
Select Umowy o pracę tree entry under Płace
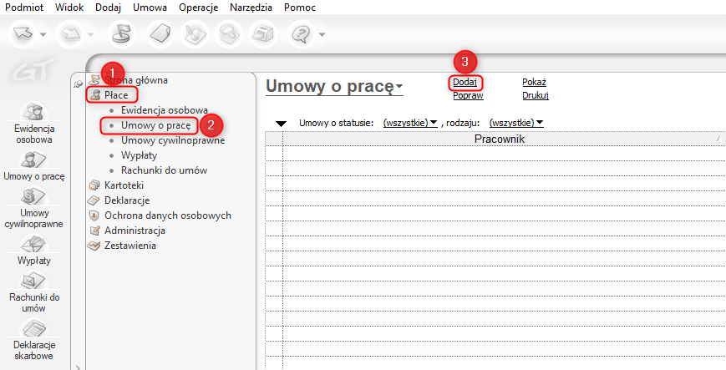pos(155,125)
